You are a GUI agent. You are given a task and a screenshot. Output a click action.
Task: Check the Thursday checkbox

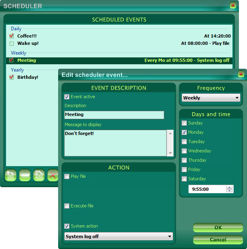184,160
